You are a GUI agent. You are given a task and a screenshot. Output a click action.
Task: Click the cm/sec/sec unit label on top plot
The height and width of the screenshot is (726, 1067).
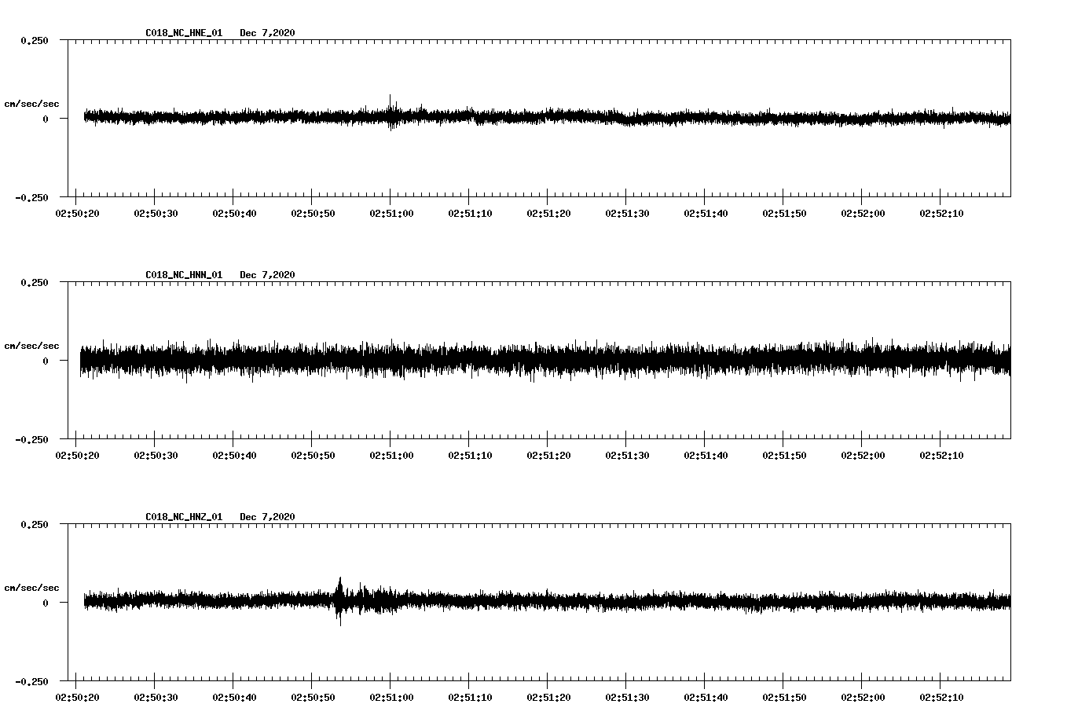tap(32, 103)
